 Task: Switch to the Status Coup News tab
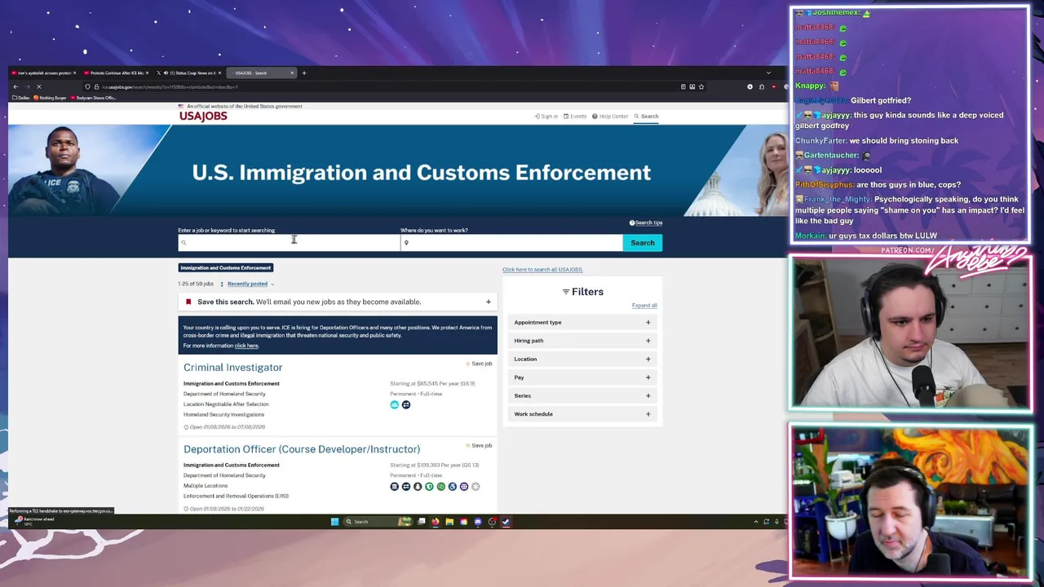(189, 73)
